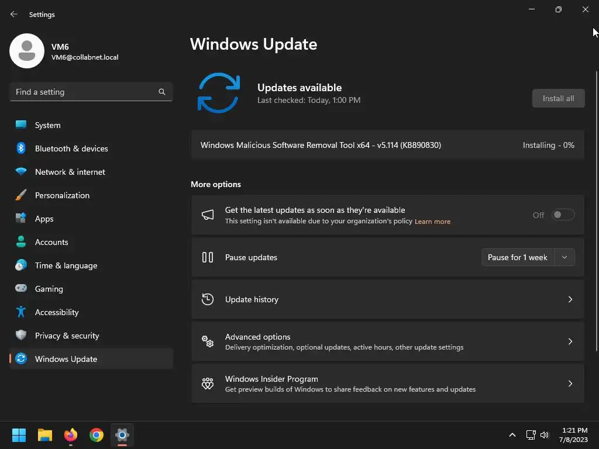
Task: Expand the Pause duration dropdown arrow
Action: (x=564, y=257)
